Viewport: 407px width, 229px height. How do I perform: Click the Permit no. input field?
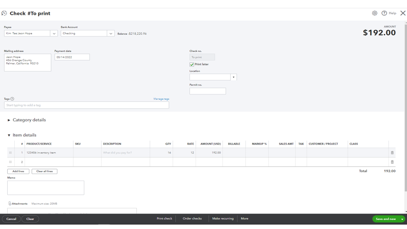(208, 91)
